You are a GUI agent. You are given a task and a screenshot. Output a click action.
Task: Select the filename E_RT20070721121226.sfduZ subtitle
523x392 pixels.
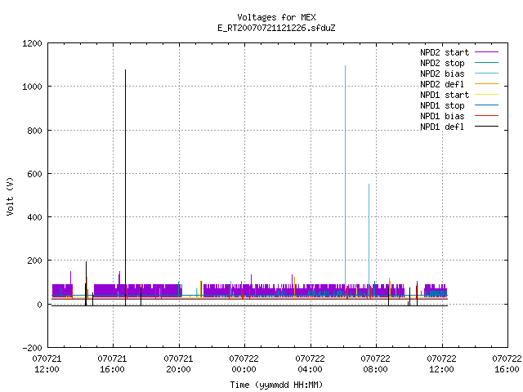(276, 28)
